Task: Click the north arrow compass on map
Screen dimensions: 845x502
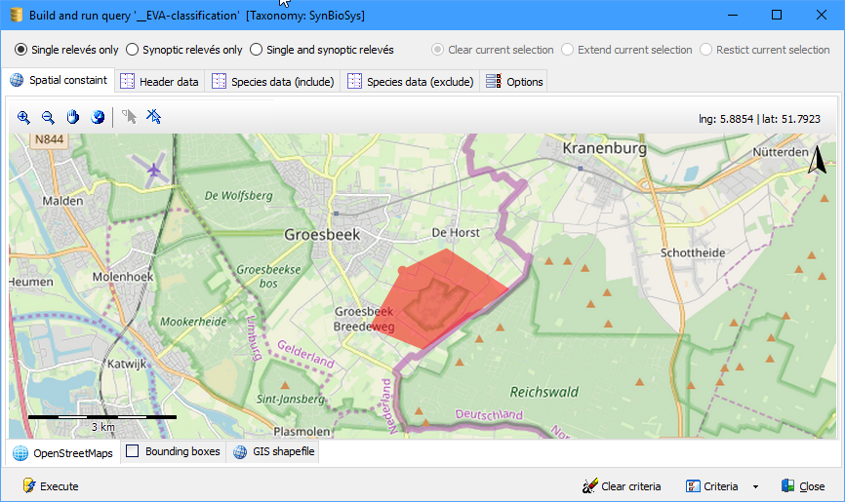Action: 820,161
